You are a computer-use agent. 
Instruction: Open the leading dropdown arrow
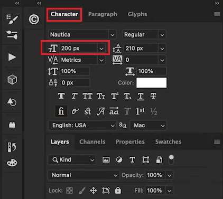tap(162, 49)
